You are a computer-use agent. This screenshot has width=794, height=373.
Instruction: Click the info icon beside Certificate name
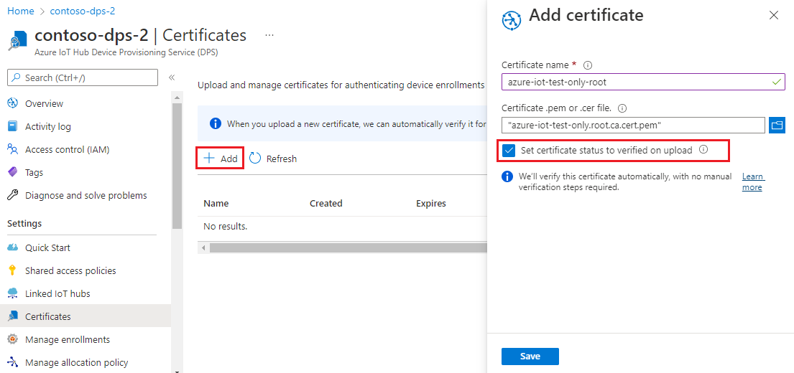[588, 65]
